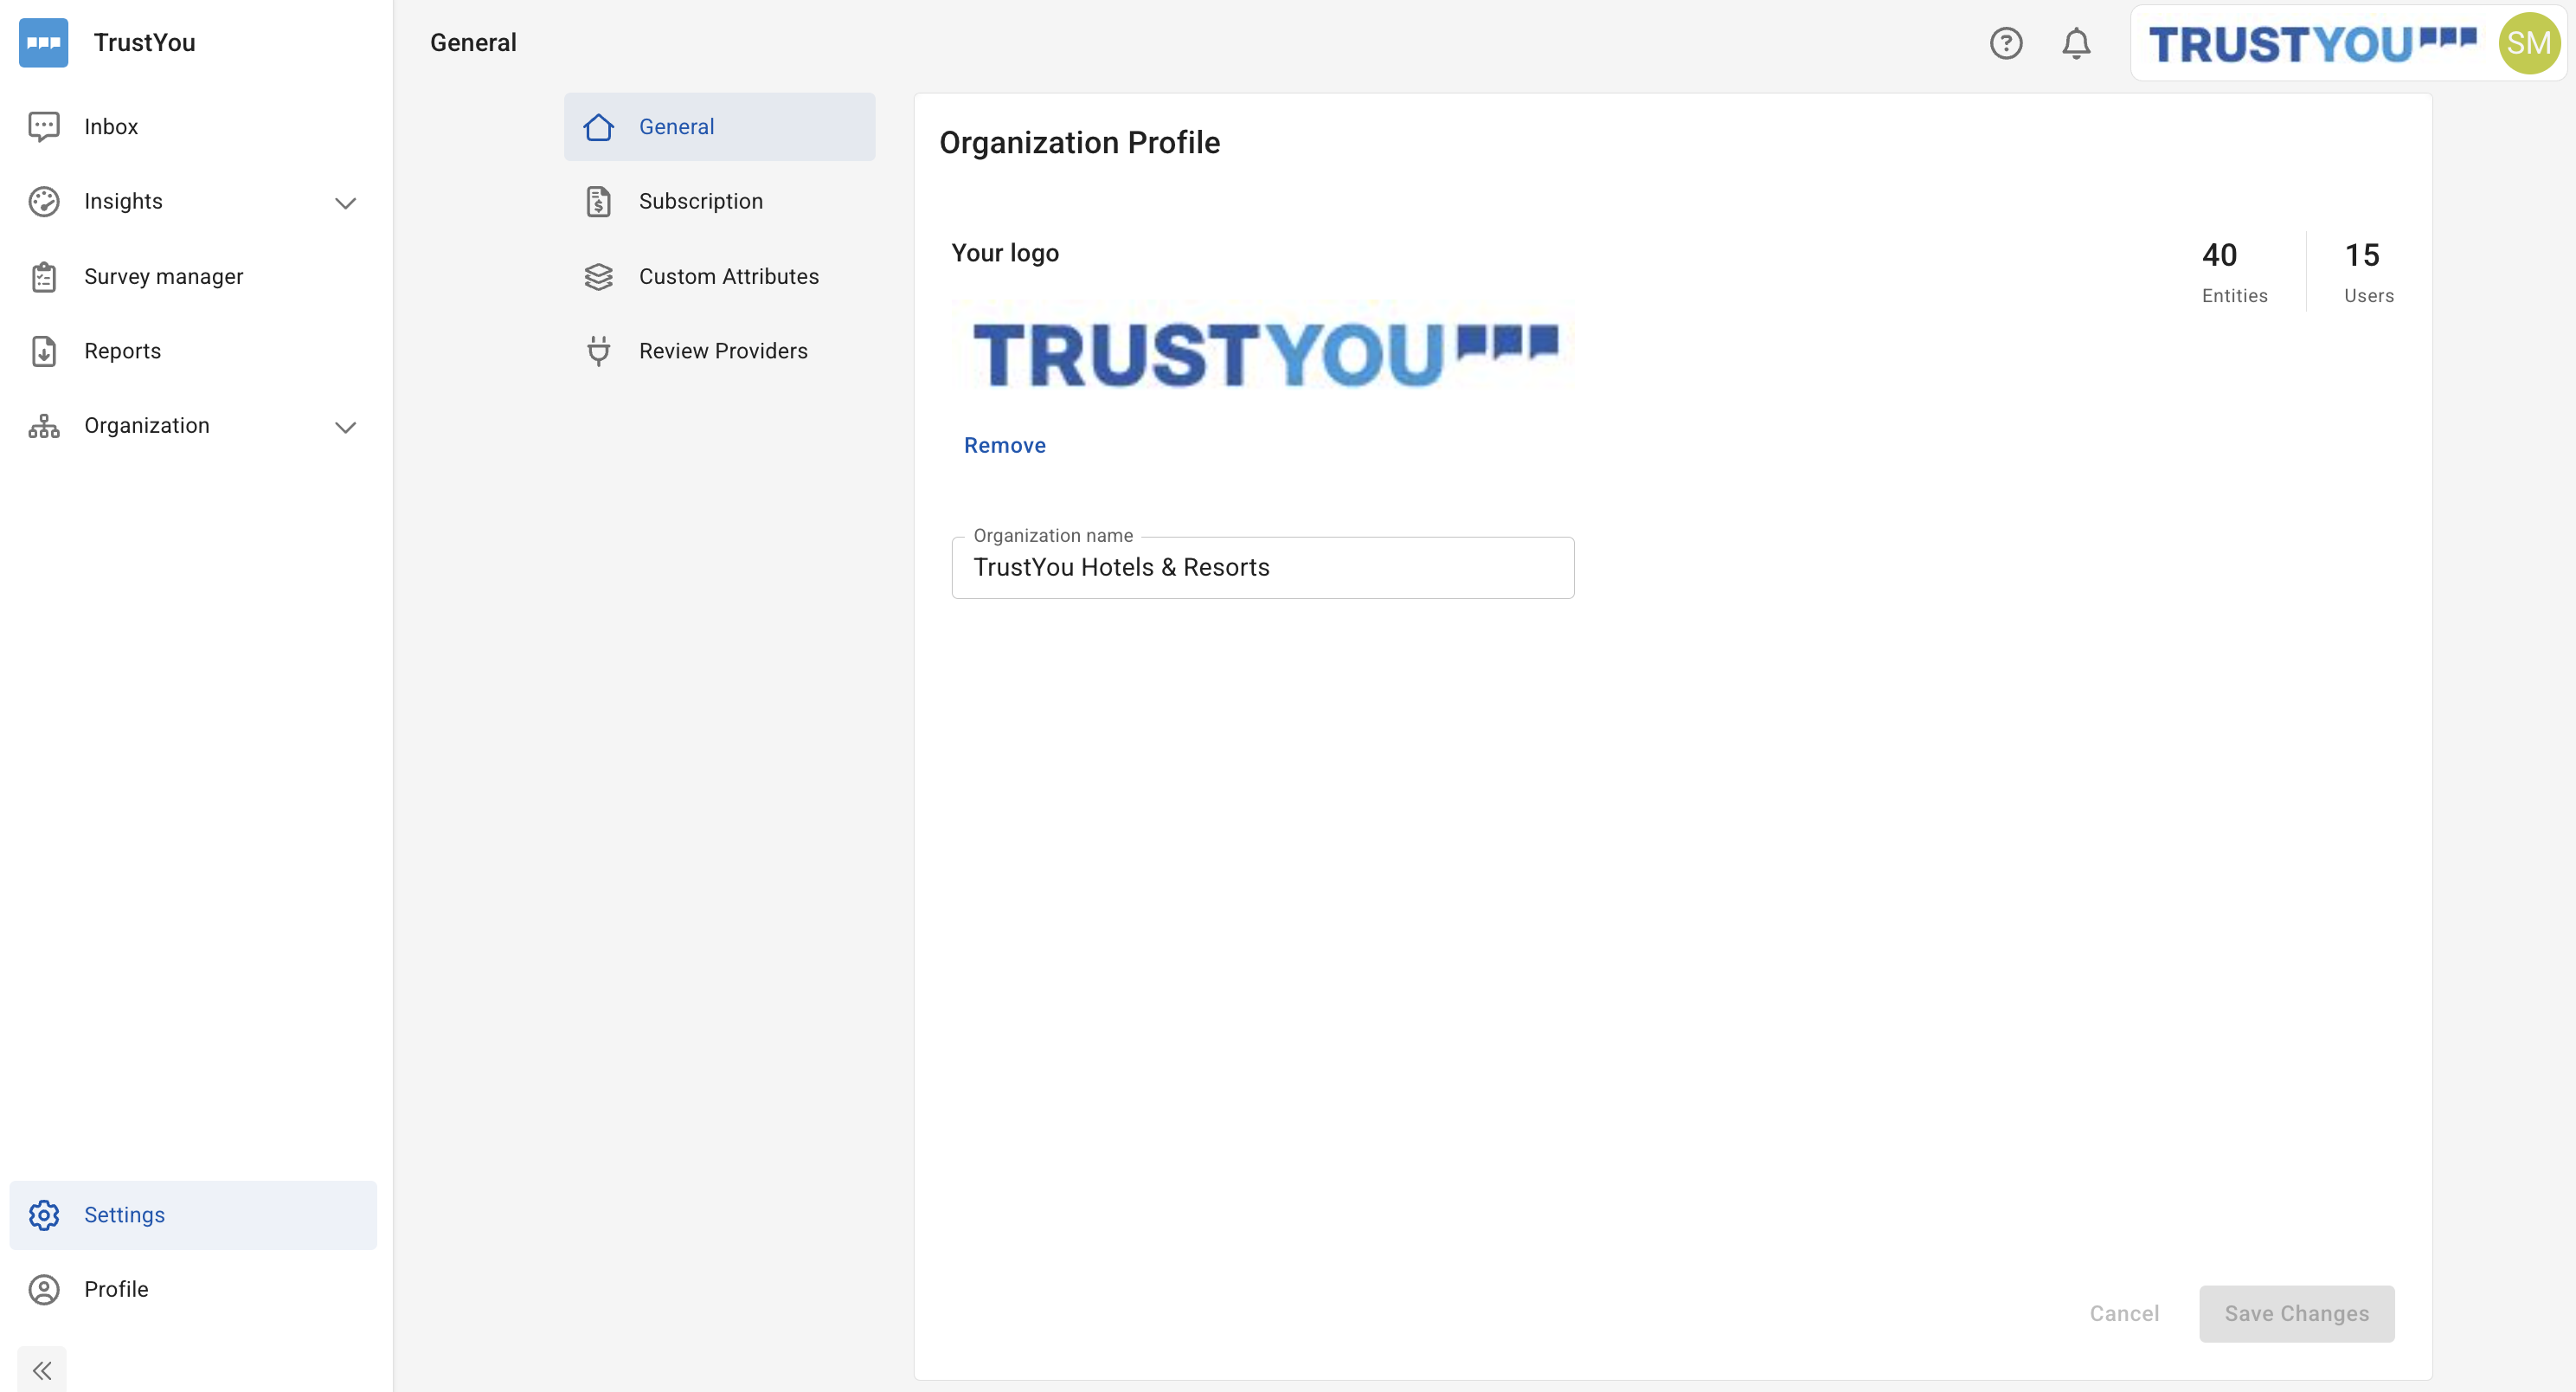Collapse the sidebar with double-chevron icon

[x=42, y=1370]
